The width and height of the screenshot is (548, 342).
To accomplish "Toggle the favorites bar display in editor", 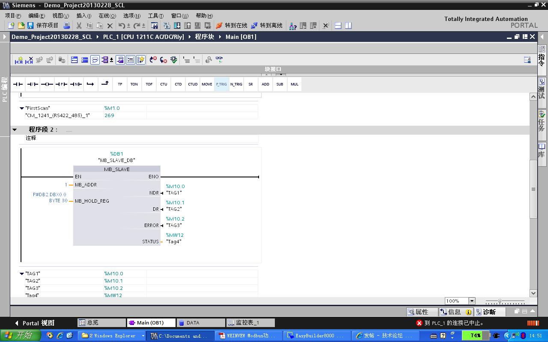I will click(x=141, y=60).
